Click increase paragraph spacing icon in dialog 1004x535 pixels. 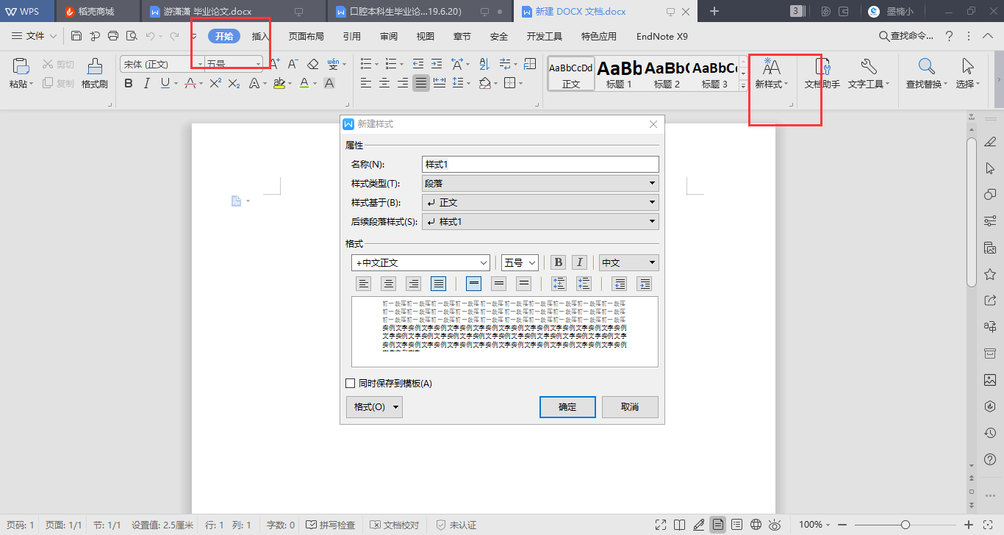pyautogui.click(x=559, y=284)
